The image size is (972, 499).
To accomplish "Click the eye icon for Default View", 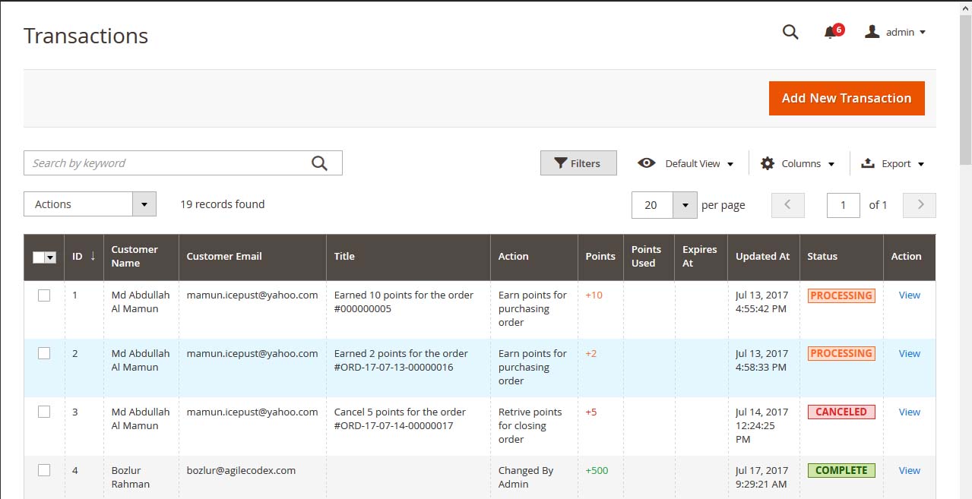I will pyautogui.click(x=647, y=163).
